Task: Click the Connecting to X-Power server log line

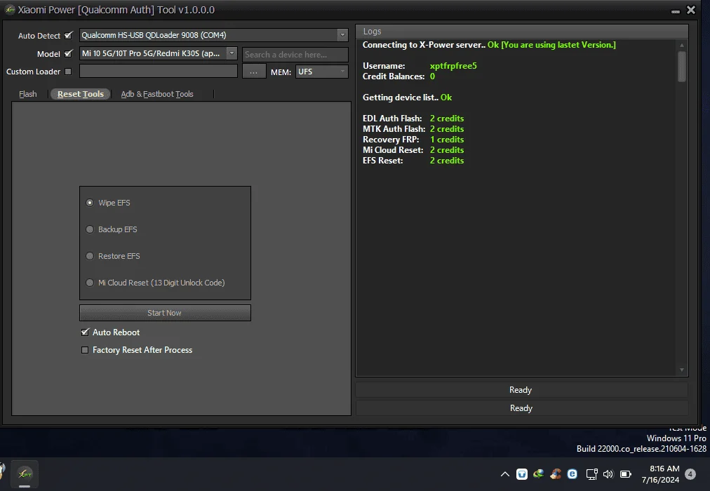Action: 489,45
